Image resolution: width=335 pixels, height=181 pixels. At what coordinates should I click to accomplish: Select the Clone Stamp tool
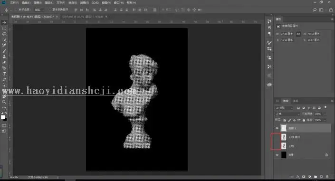pyautogui.click(x=4, y=57)
